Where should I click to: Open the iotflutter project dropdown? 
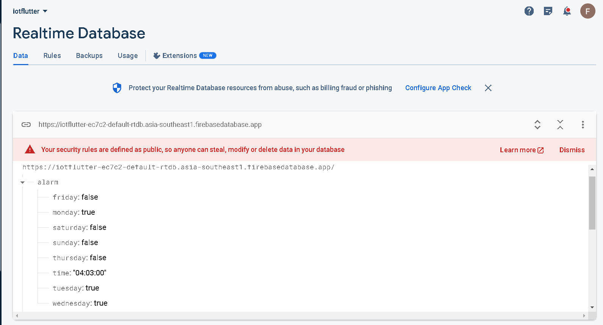coord(30,11)
